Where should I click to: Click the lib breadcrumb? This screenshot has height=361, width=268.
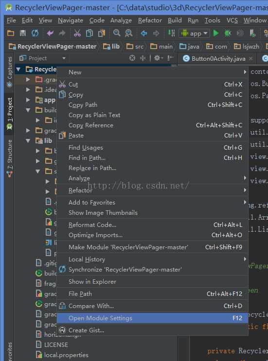(111, 47)
